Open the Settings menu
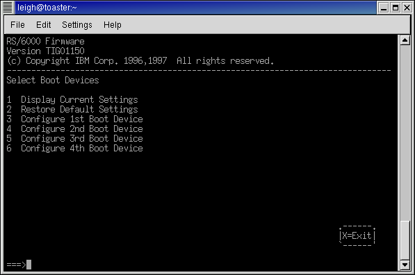This screenshot has height=275, width=415. 77,25
